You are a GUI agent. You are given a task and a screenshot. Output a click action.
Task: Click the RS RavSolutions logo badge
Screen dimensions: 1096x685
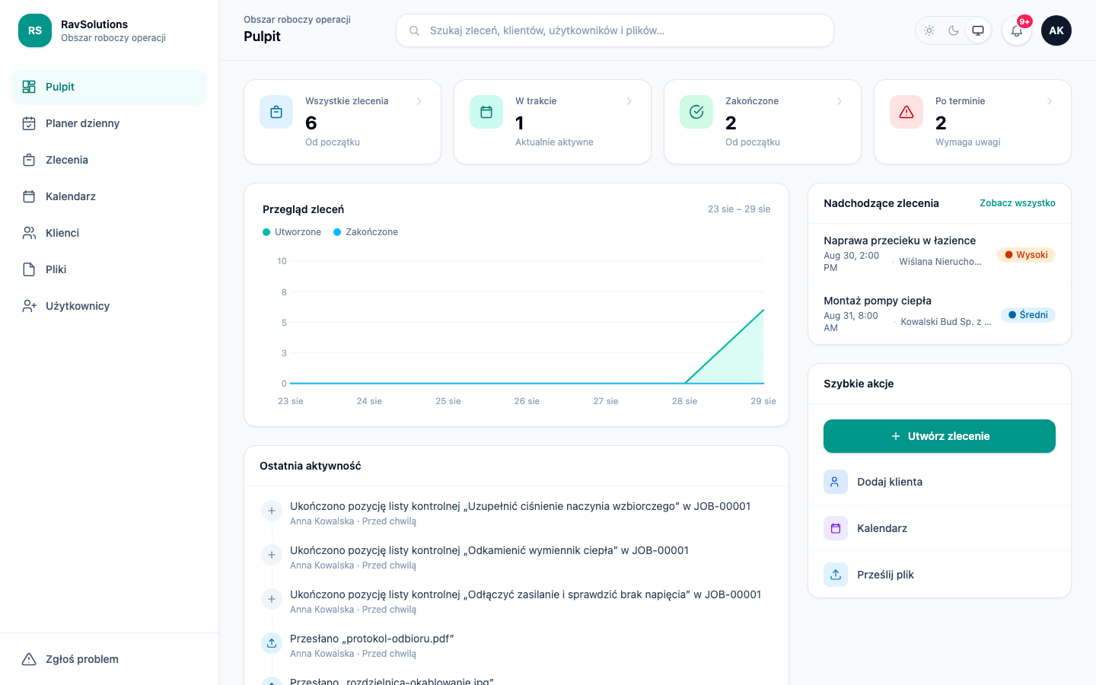(35, 30)
